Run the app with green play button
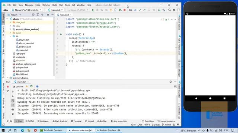 pyautogui.click(x=93, y=10)
